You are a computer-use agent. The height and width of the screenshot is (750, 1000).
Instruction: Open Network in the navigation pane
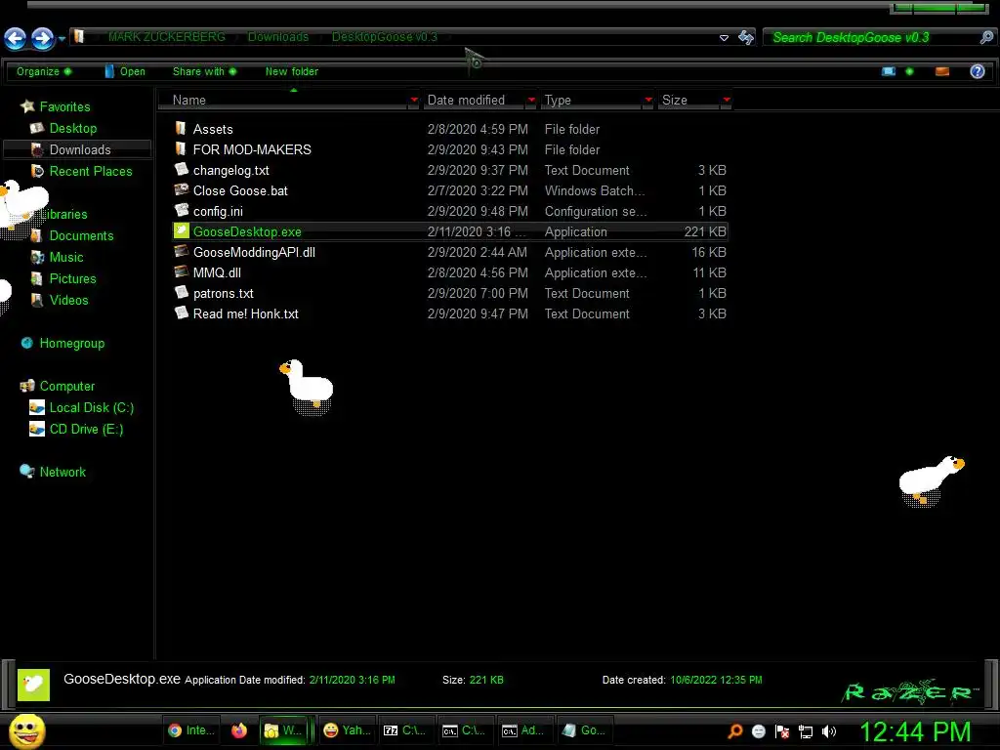click(53, 472)
